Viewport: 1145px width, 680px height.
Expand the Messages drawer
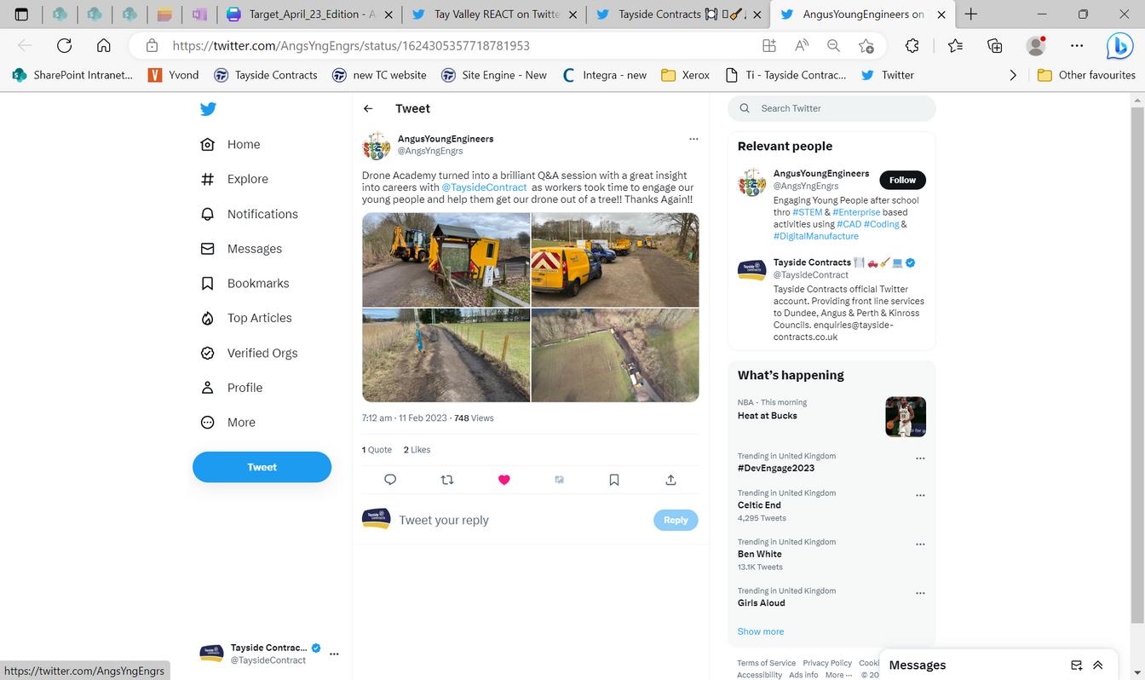tap(1098, 666)
